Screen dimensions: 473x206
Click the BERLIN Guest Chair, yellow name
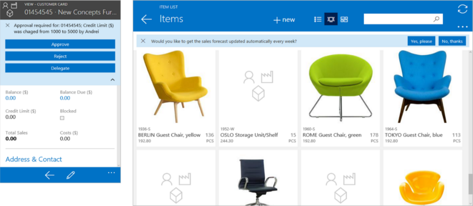169,135
